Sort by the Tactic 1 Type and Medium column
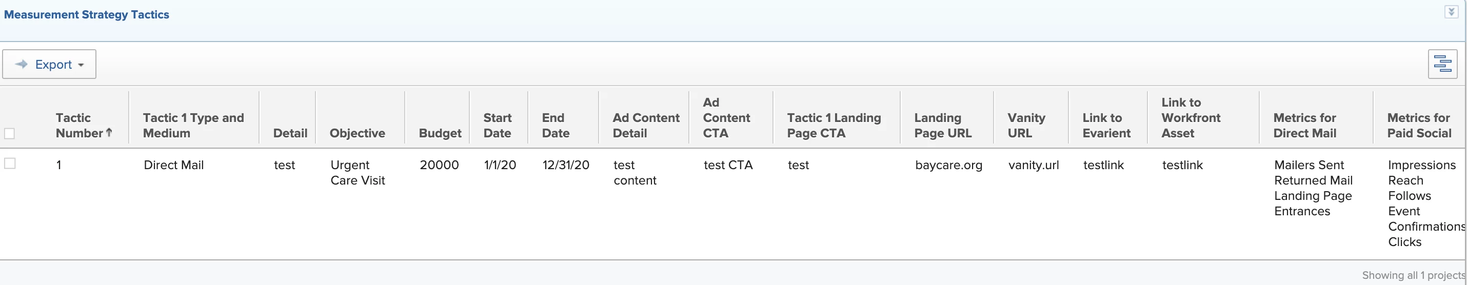This screenshot has width=1467, height=285. click(x=193, y=125)
